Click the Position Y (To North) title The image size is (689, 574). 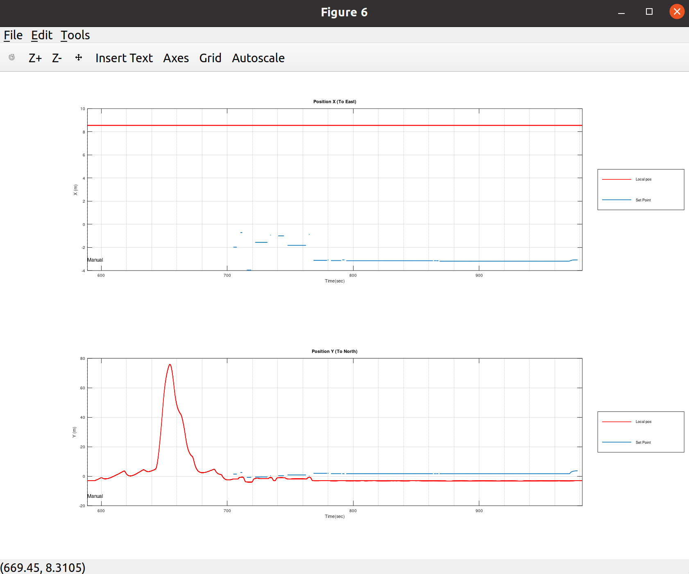[335, 351]
